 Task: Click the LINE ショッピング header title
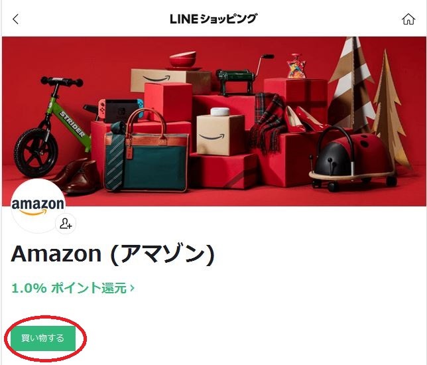click(x=213, y=19)
